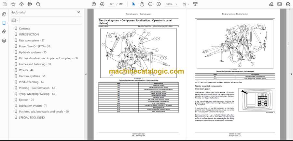The height and width of the screenshot is (141, 293).
Task: Open Pressing - Bale formation - 62
Action: point(37,88)
